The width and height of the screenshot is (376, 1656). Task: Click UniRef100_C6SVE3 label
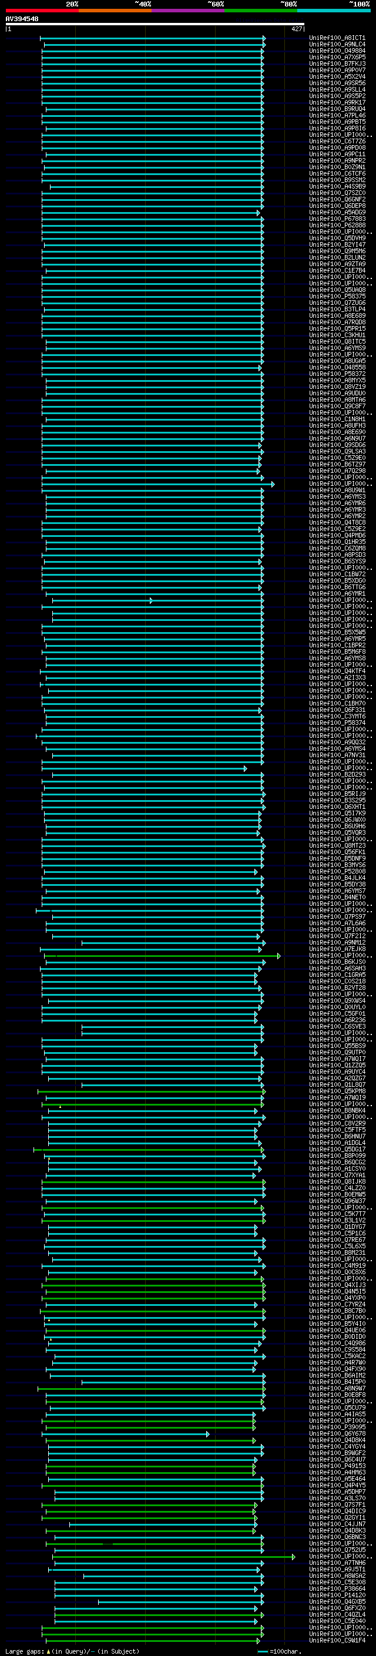pos(337,1027)
